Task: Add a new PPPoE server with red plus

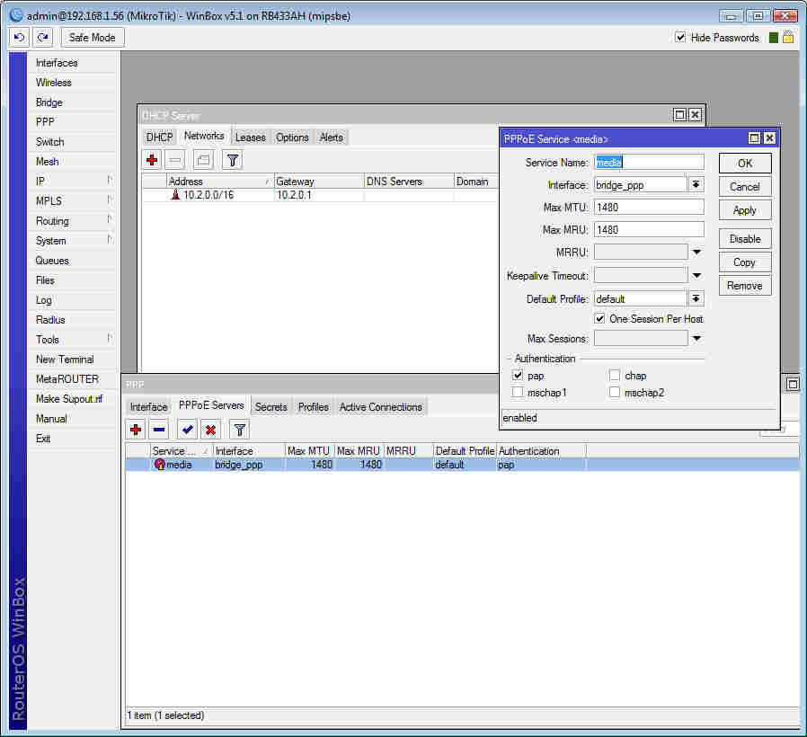Action: coord(136,430)
